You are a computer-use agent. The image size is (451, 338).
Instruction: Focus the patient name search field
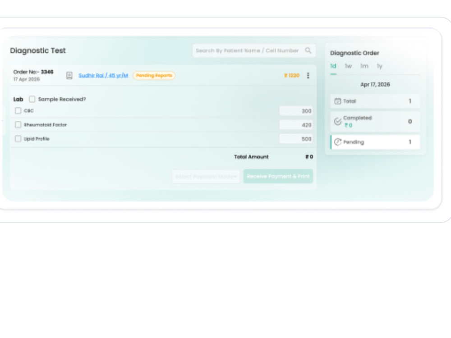[254, 50]
